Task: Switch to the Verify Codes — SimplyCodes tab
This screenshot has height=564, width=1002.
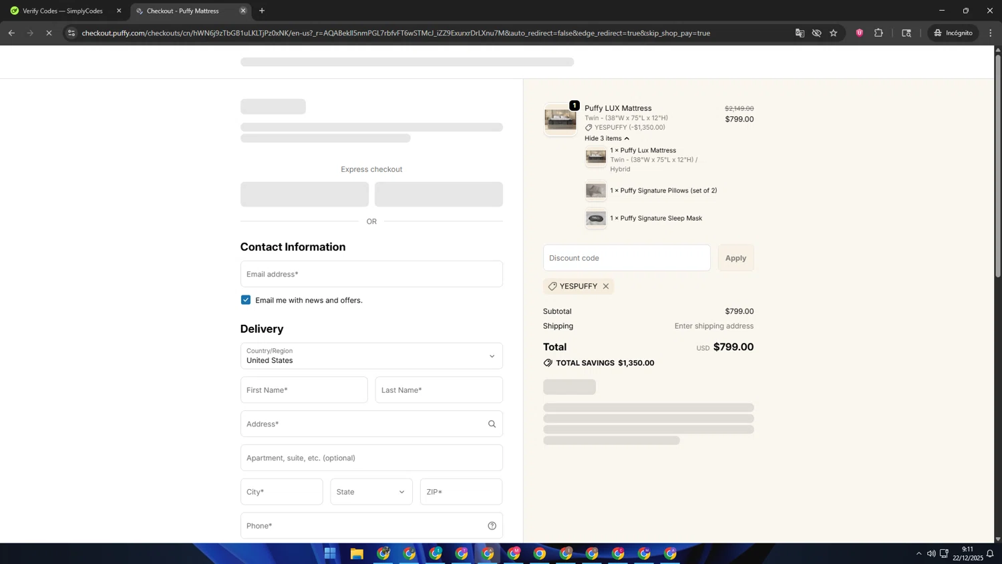Action: [x=63, y=11]
